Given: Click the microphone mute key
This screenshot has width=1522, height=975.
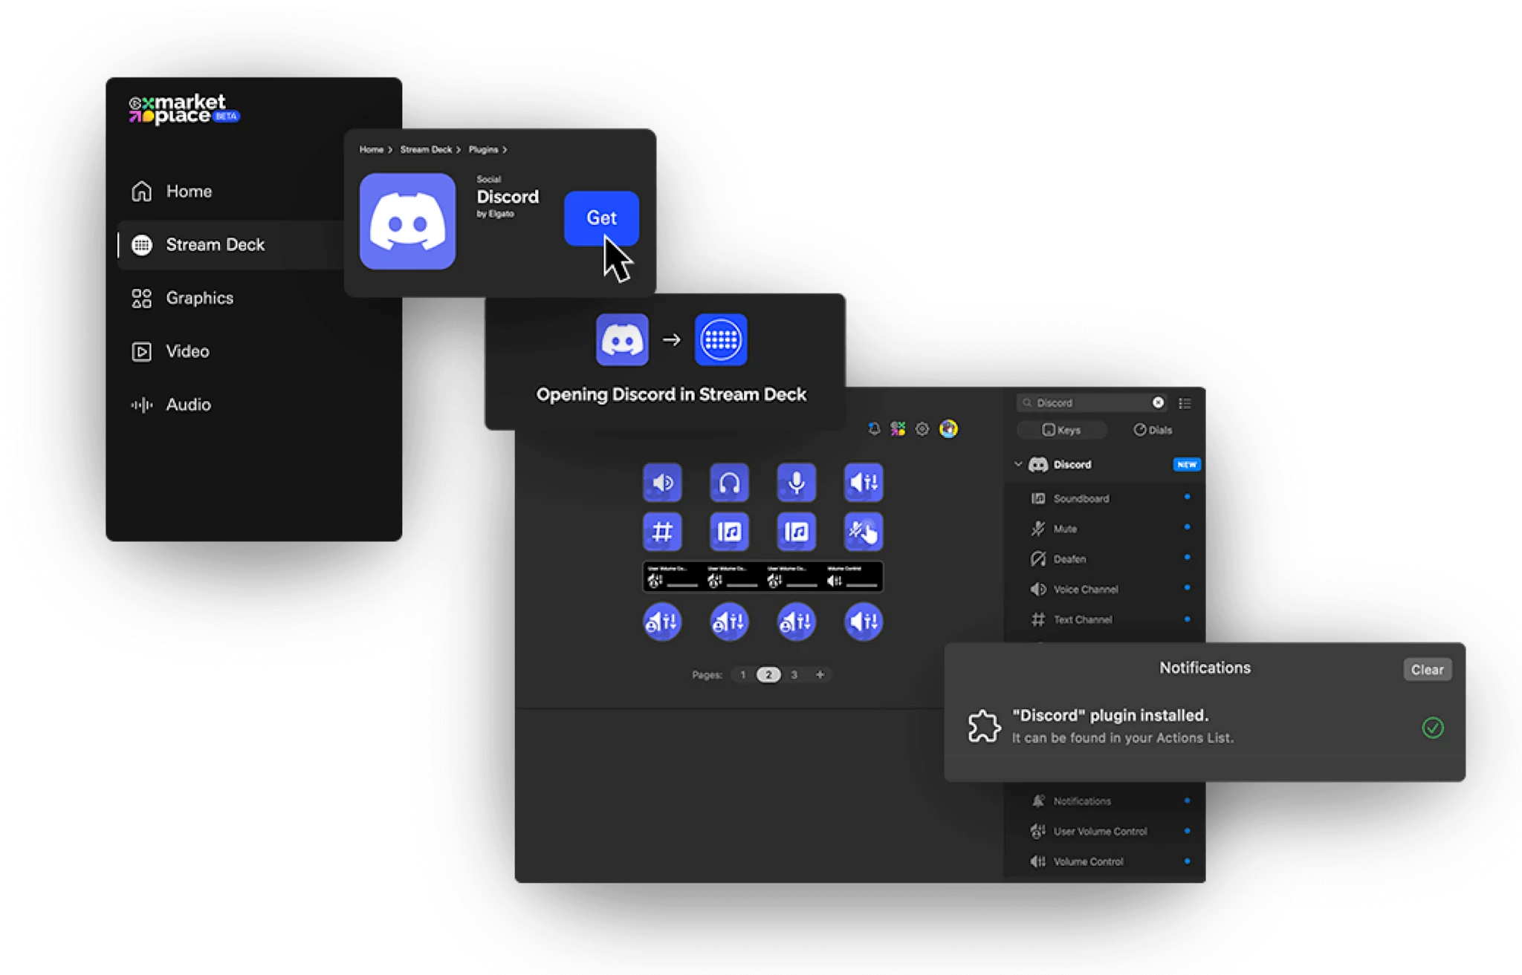Looking at the screenshot, I should coord(797,483).
